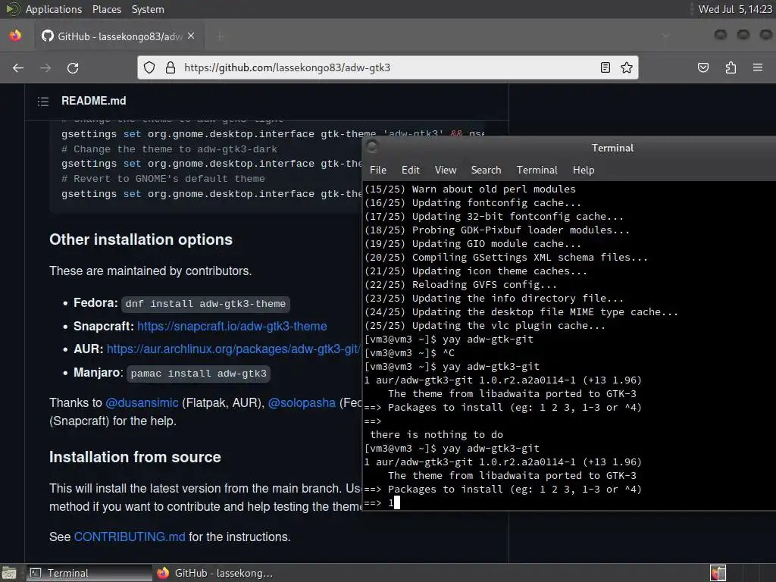The image size is (776, 582).
Task: Click the '(25/25) Updating the vlc plugin cache' line
Action: (x=484, y=326)
